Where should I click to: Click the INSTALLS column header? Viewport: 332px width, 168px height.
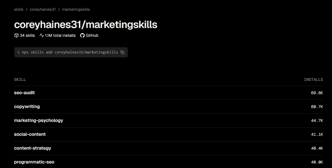tap(313, 79)
